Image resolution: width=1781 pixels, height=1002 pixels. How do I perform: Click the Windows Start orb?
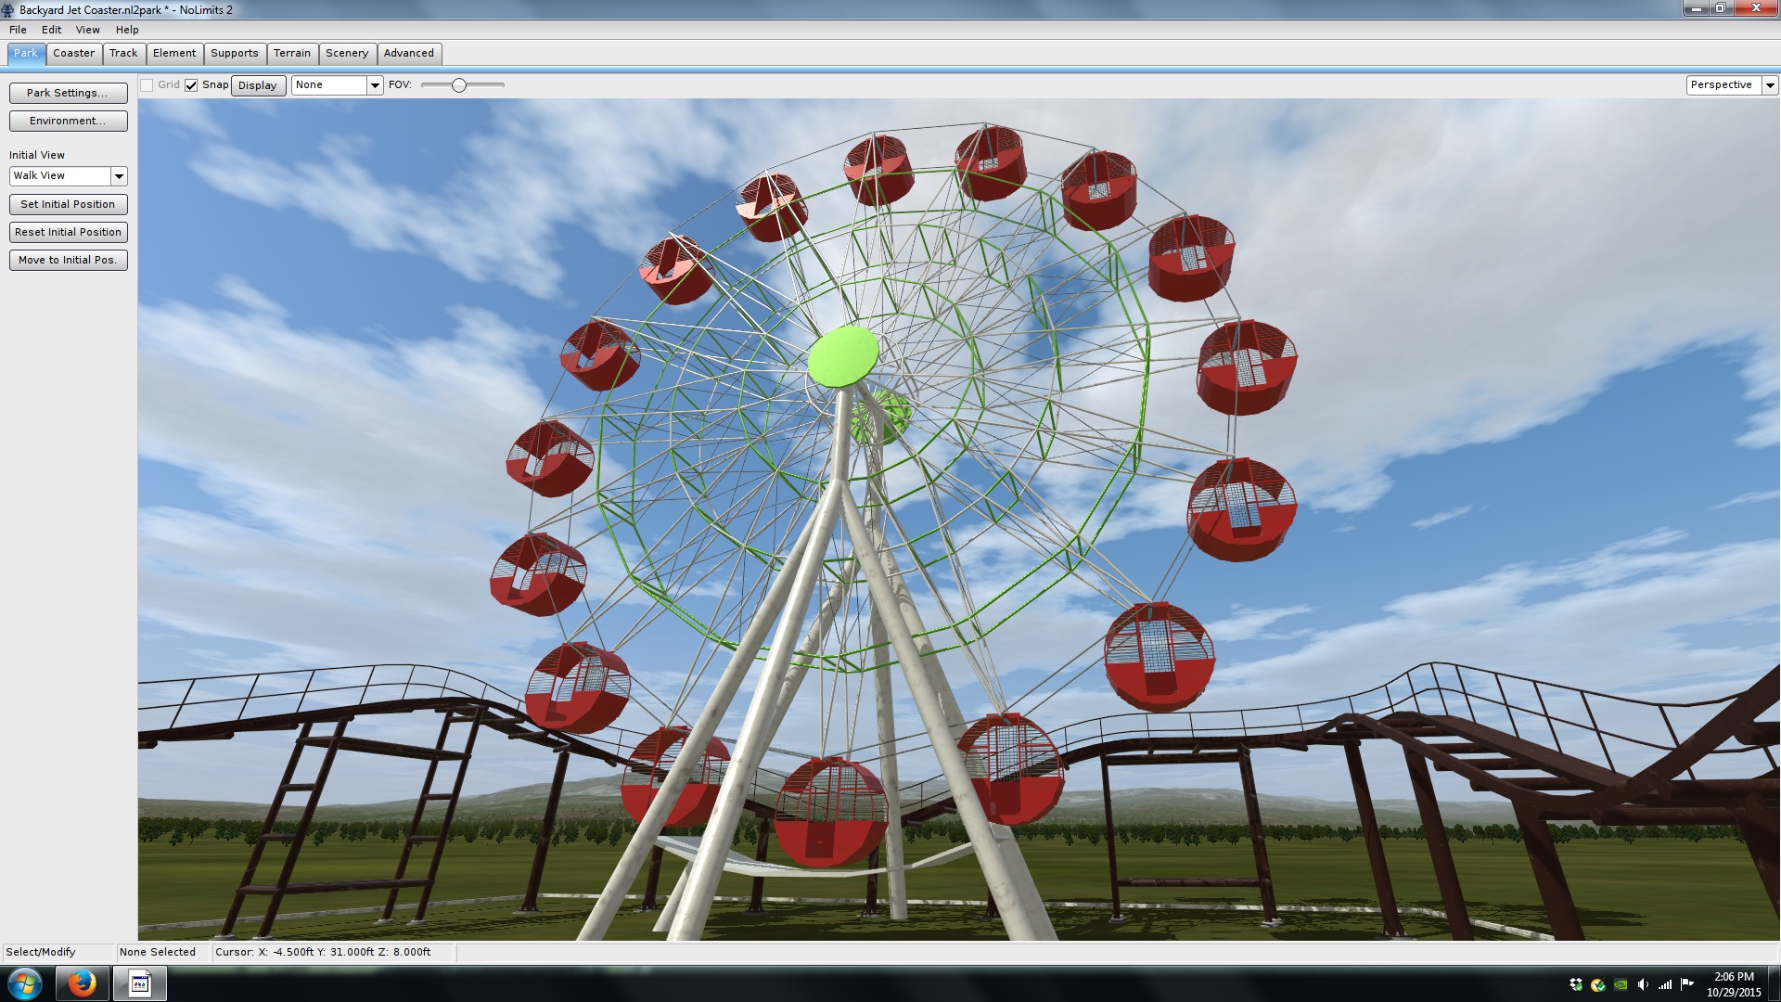25,983
